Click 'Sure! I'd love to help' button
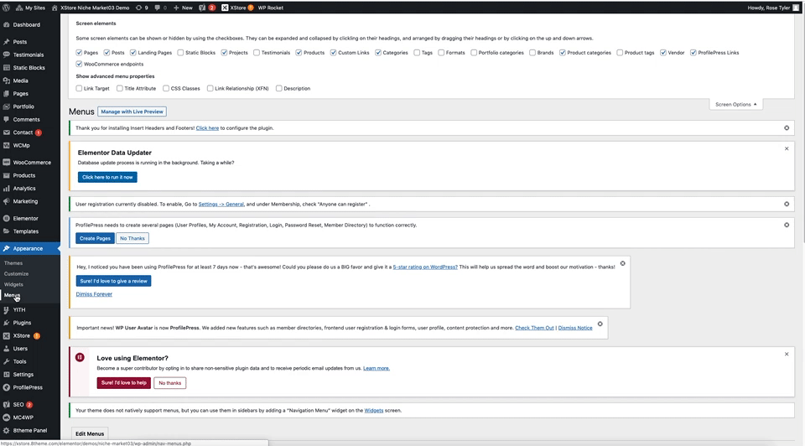The height and width of the screenshot is (446, 805). 124,383
